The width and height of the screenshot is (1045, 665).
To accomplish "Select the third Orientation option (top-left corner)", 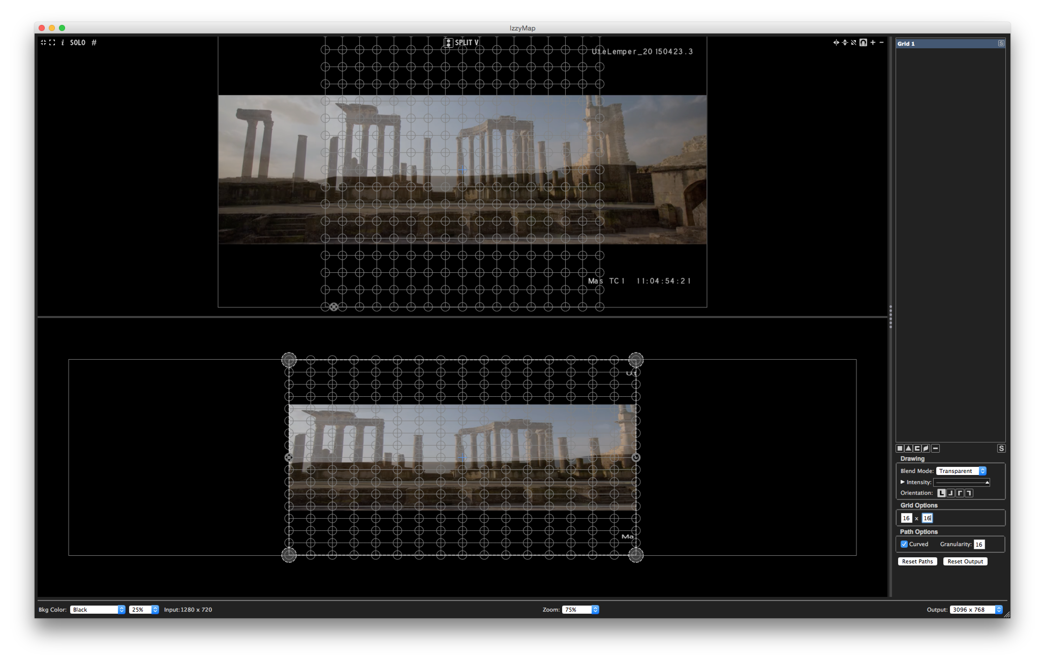I will tap(960, 493).
